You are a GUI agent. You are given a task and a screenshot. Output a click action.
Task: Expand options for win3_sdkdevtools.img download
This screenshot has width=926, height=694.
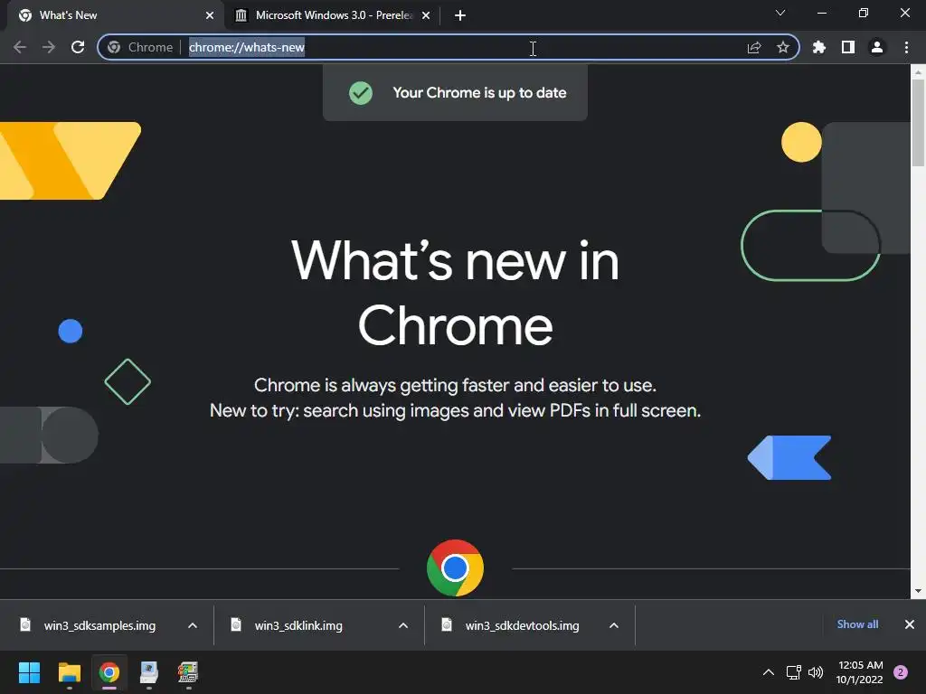pyautogui.click(x=614, y=625)
